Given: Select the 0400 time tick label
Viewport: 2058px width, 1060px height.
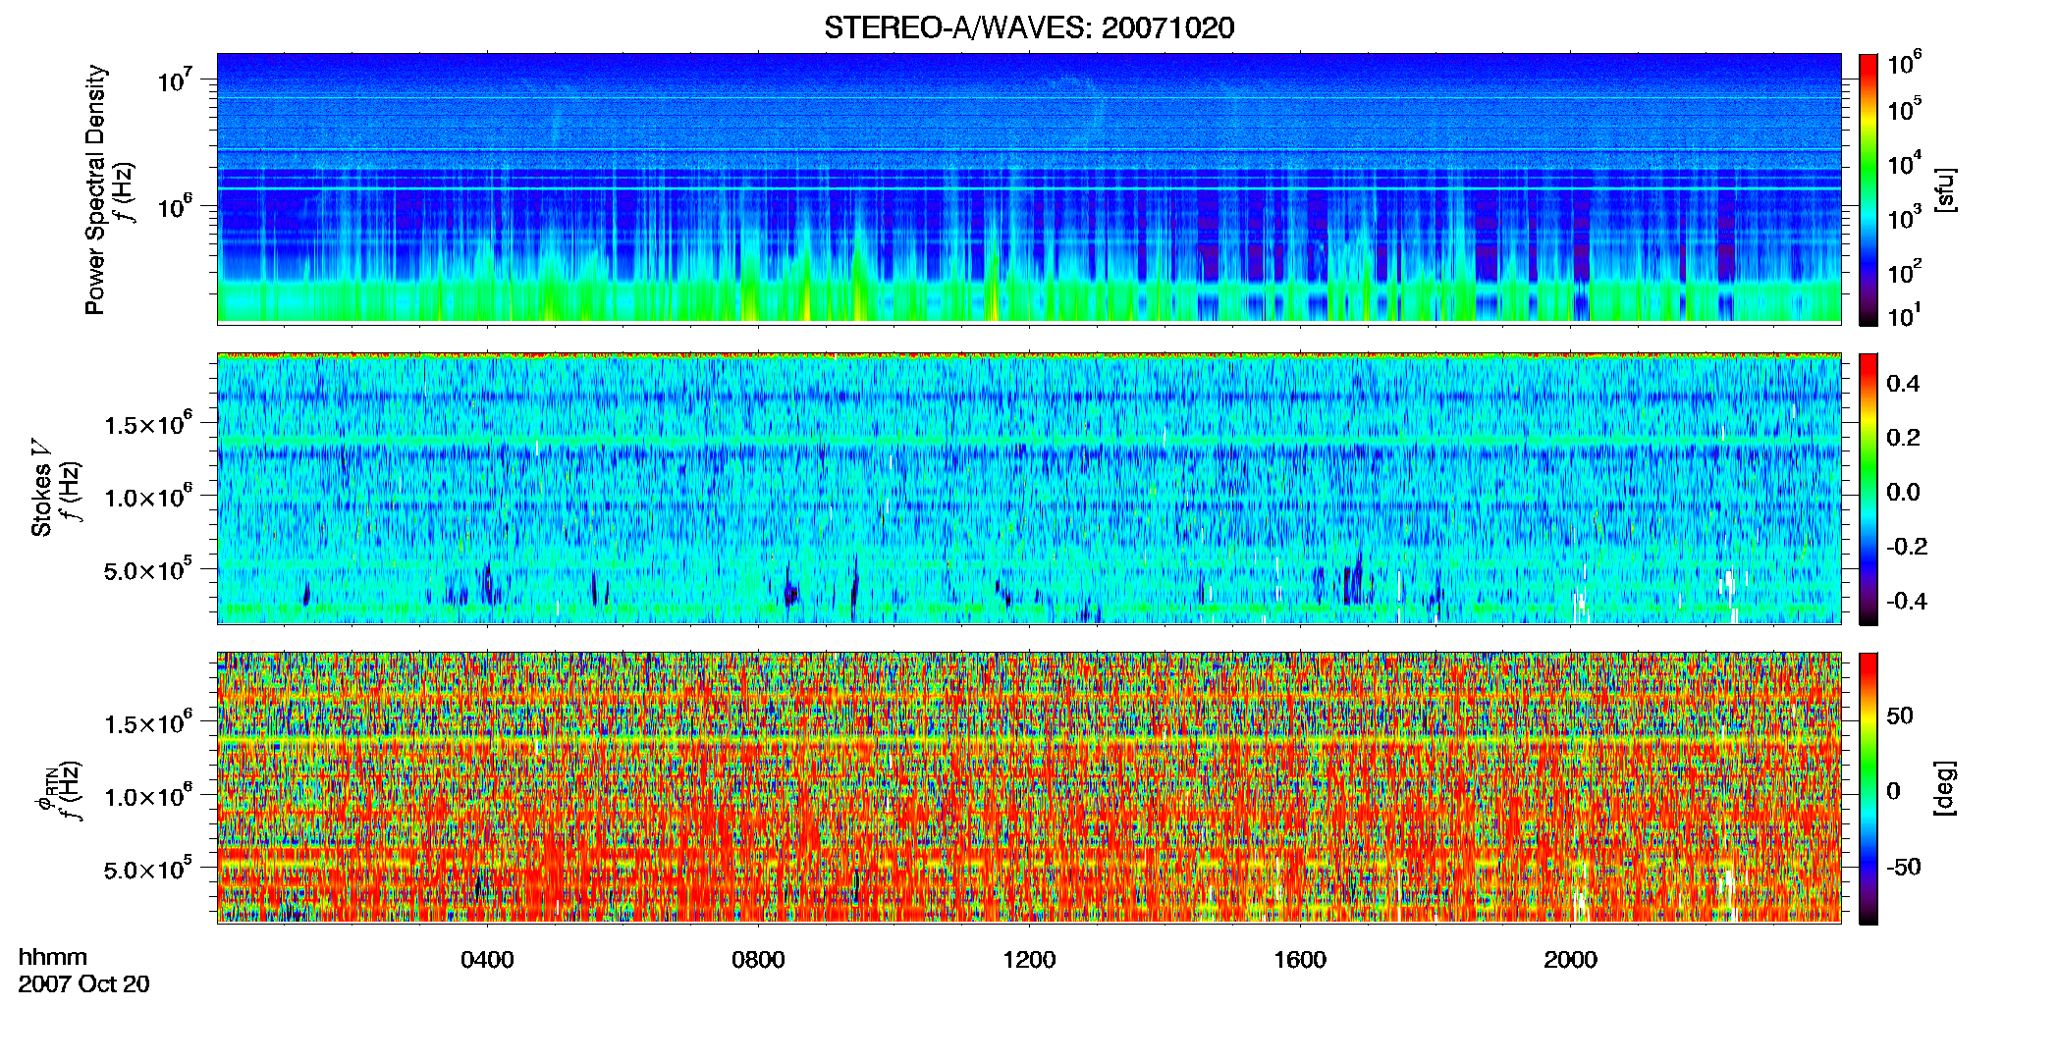Looking at the screenshot, I should coord(487,959).
